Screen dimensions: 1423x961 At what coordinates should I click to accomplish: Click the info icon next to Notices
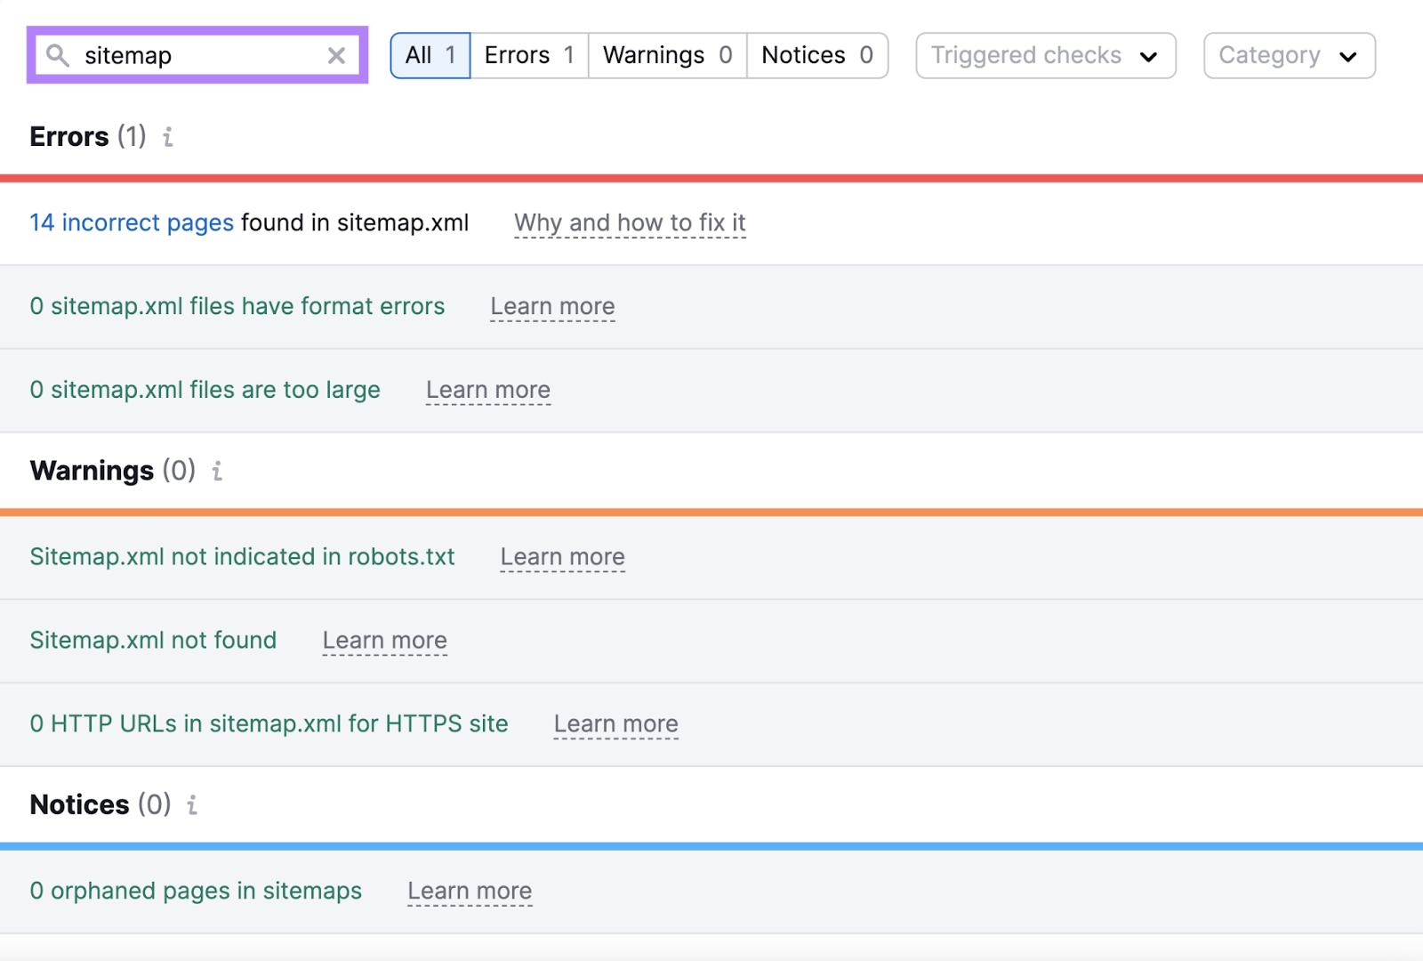[192, 805]
